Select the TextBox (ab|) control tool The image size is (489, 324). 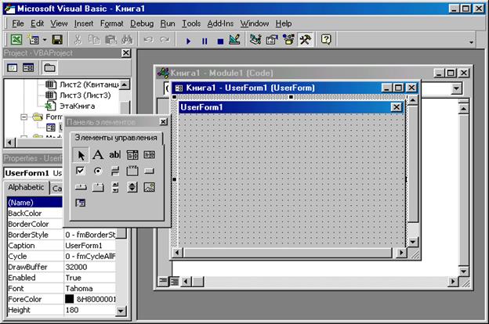click(x=114, y=154)
